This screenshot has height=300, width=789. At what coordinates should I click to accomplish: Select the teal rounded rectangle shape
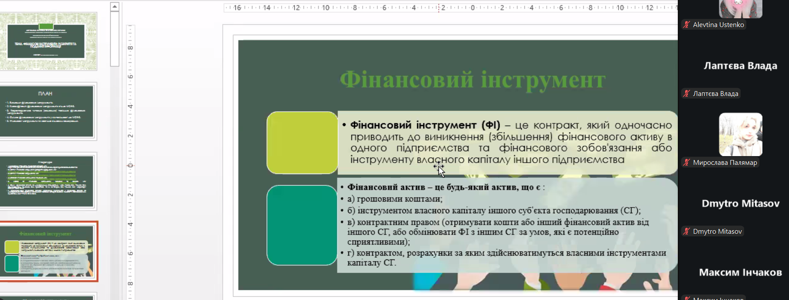[x=302, y=225]
